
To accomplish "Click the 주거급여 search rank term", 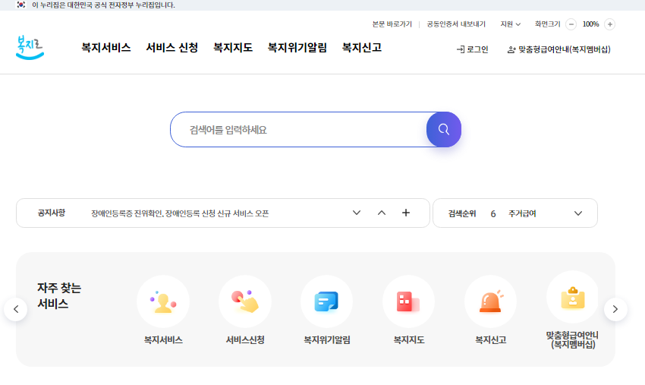I will [522, 213].
